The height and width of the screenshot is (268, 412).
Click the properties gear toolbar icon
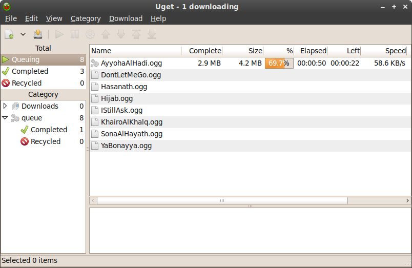click(90, 34)
